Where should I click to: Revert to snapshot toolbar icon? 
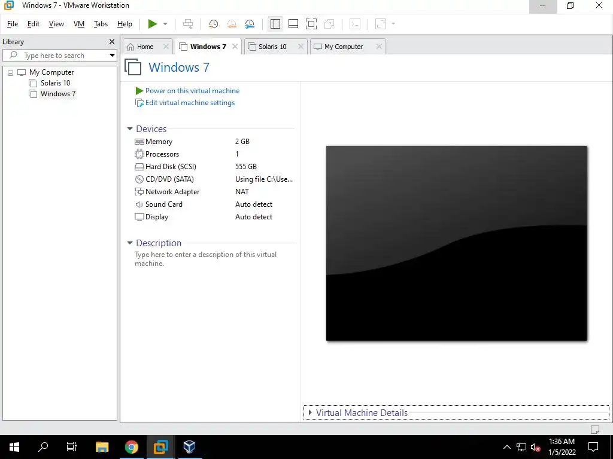(x=232, y=24)
